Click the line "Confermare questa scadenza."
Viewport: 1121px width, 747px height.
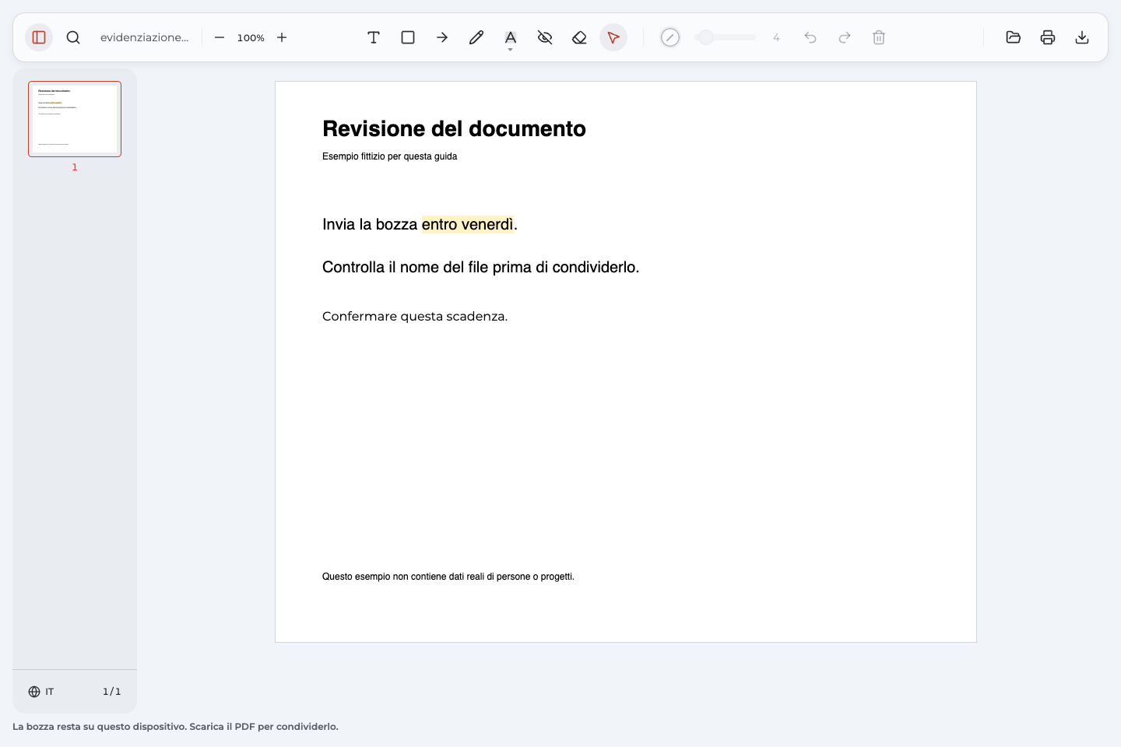[415, 316]
